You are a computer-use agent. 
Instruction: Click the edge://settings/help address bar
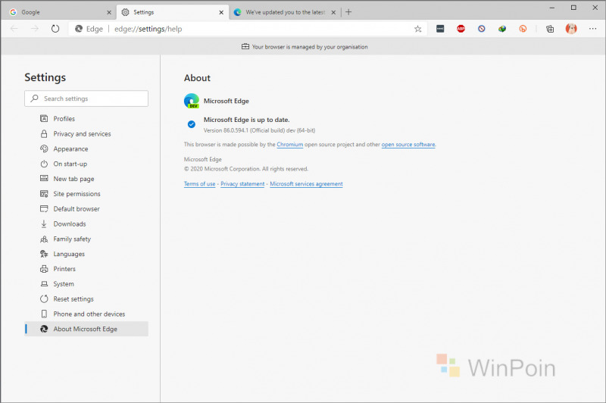[x=248, y=29]
